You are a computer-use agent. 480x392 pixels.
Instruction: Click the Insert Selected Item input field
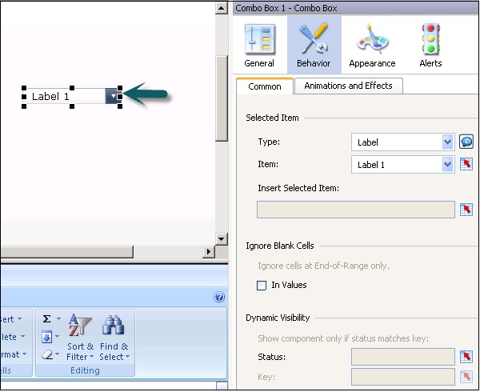[x=355, y=210]
